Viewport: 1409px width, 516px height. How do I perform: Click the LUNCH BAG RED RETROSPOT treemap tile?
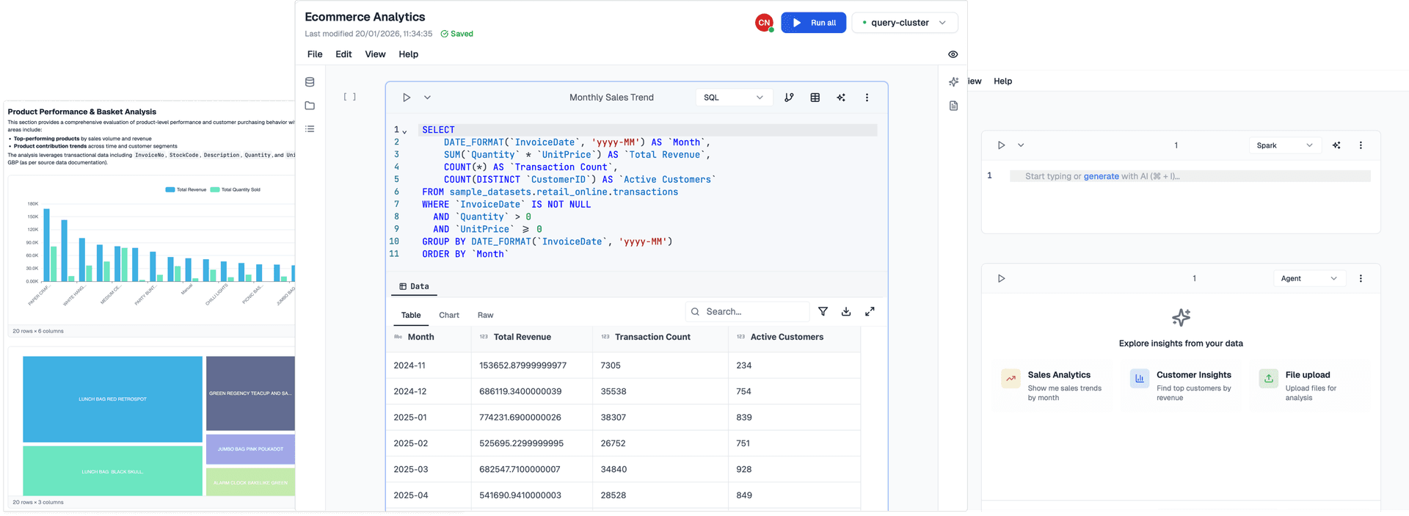112,399
